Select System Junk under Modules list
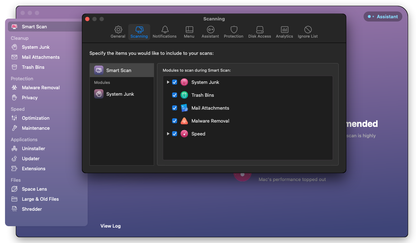Viewport: 416px width, 243px height. pyautogui.click(x=120, y=94)
